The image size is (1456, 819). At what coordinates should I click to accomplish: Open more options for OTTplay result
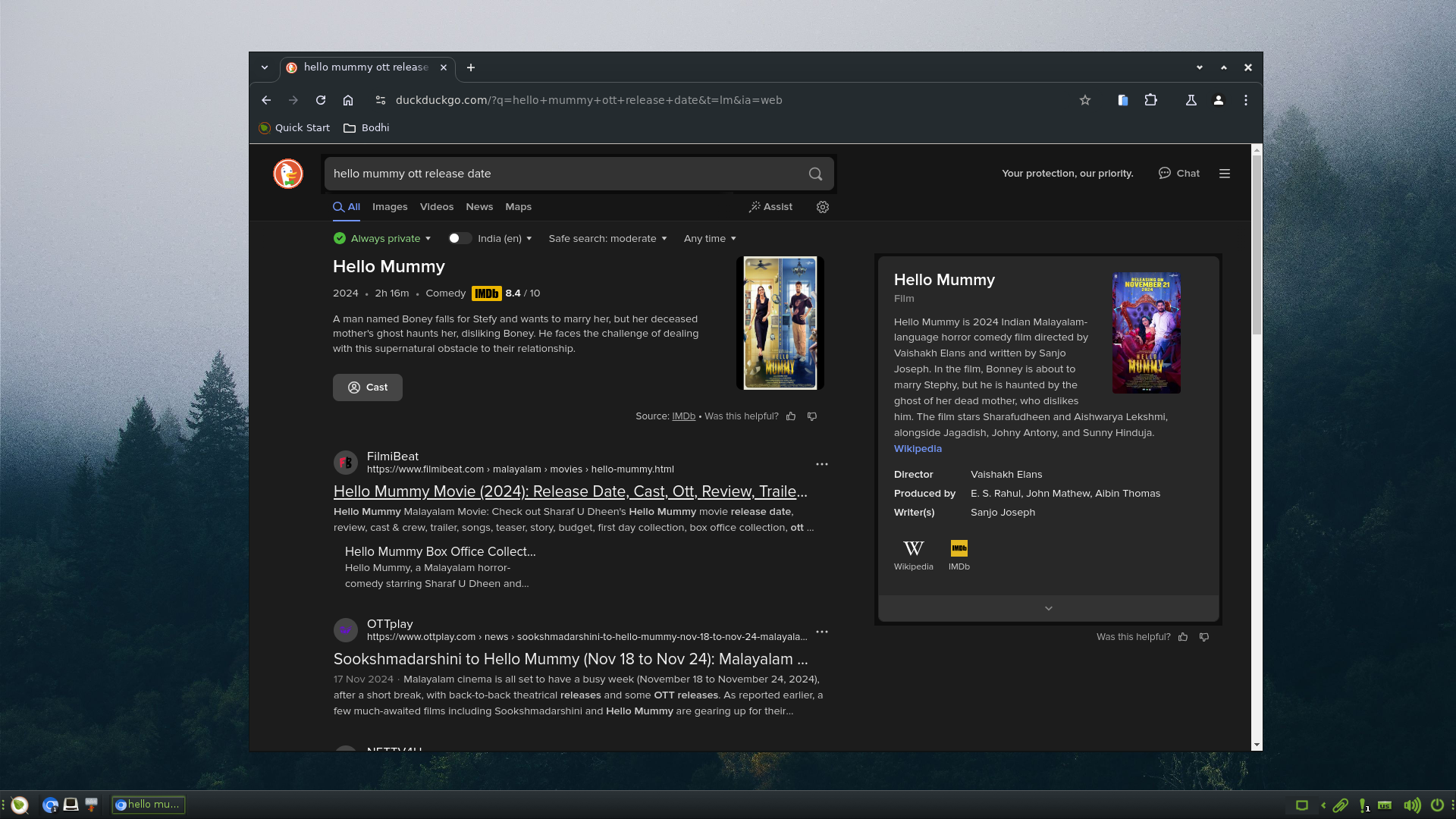tap(822, 632)
